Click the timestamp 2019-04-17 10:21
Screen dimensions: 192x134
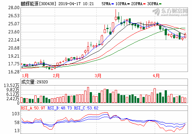point(76,4)
